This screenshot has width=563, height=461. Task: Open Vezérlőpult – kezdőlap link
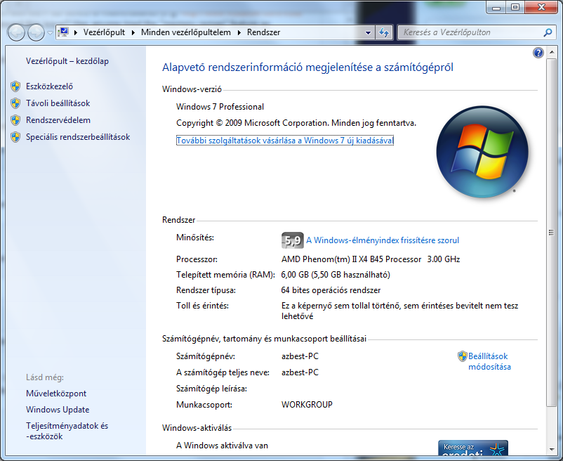[67, 61]
